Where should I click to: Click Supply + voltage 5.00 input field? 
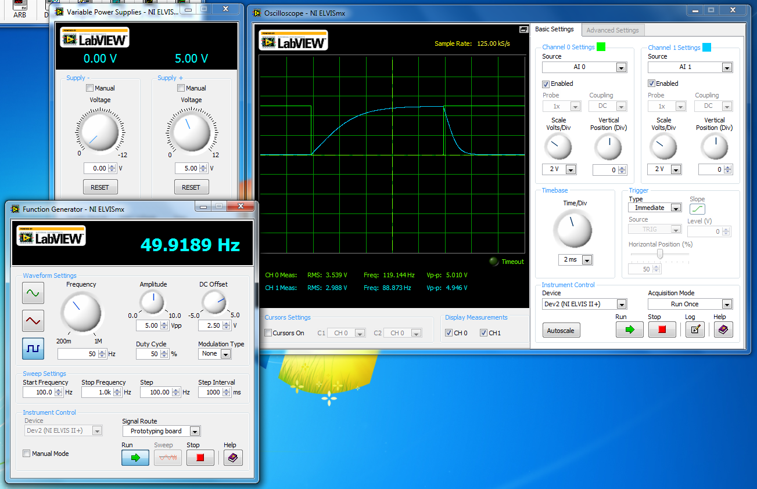(187, 168)
